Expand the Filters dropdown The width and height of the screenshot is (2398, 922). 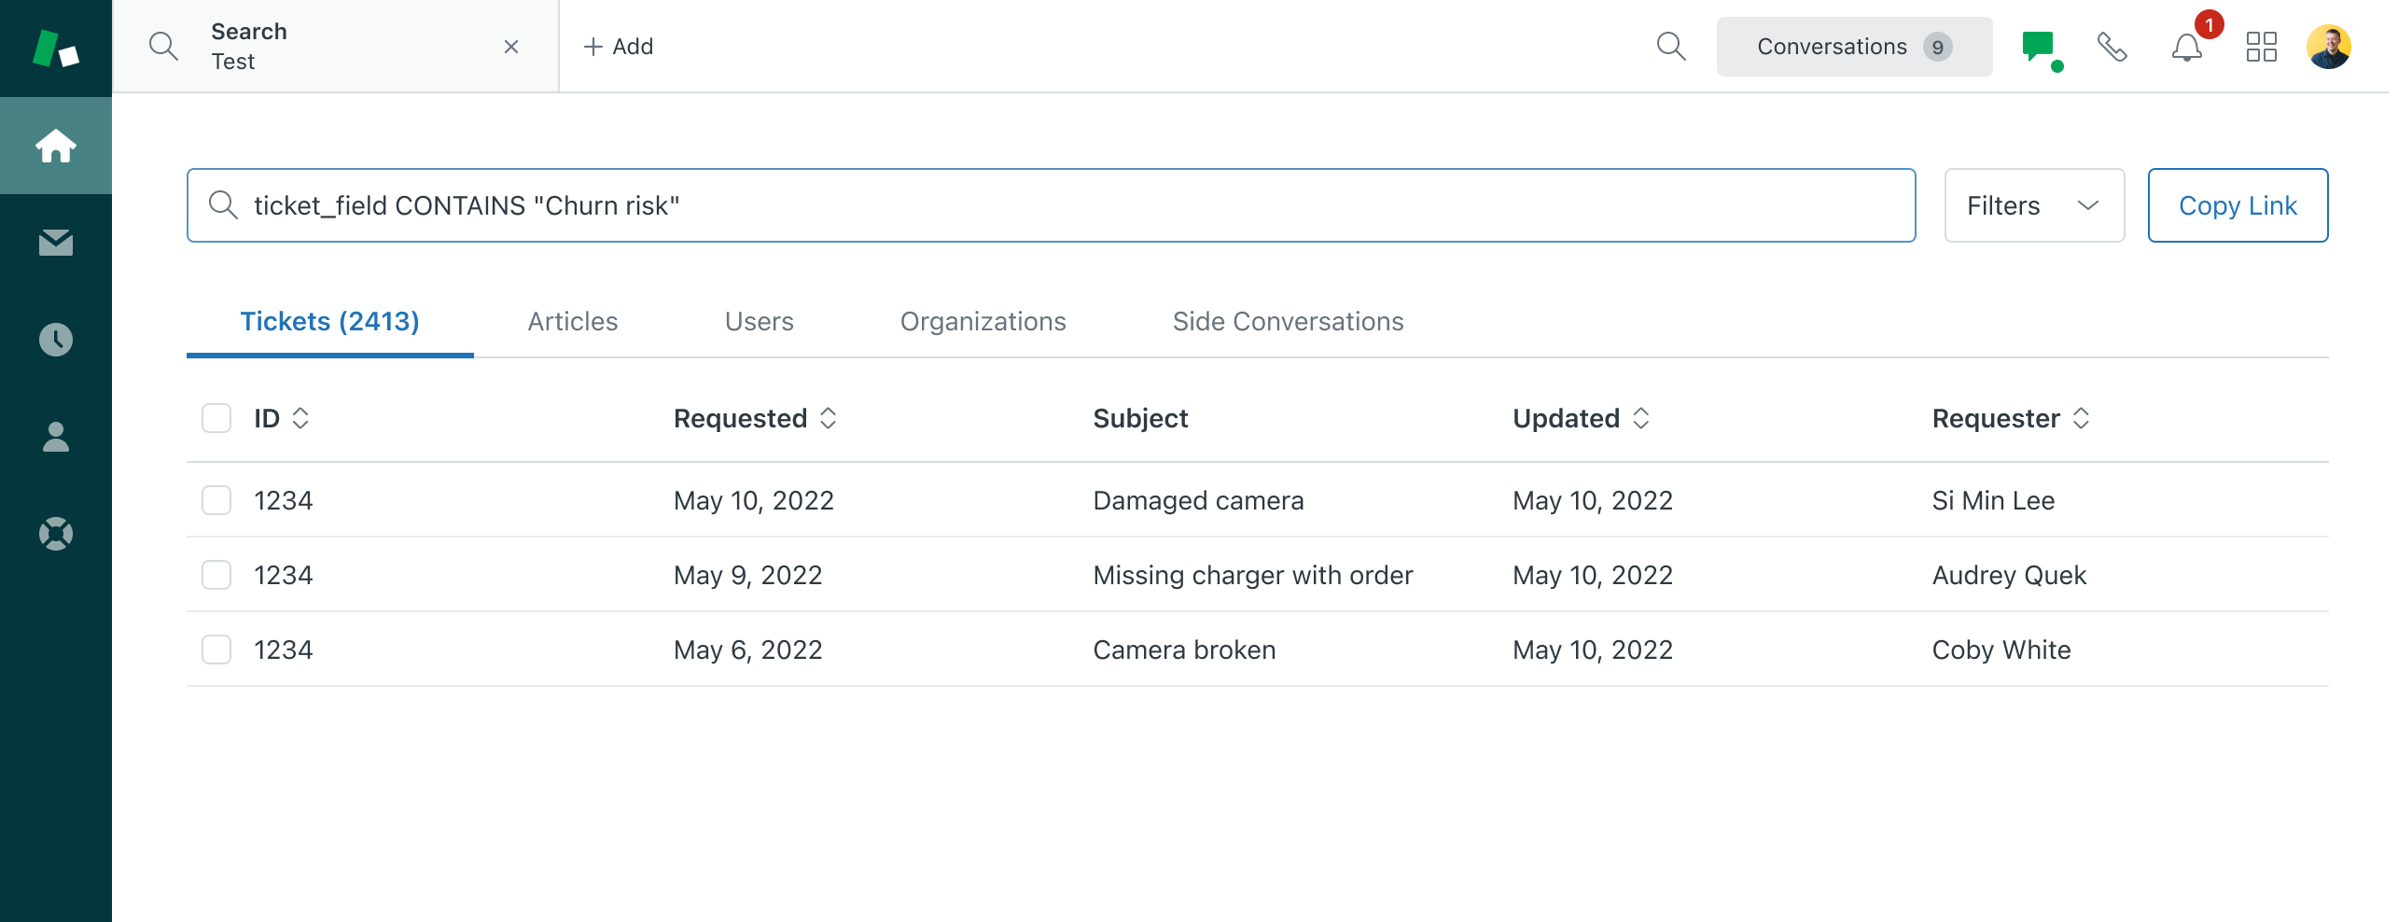[2034, 205]
